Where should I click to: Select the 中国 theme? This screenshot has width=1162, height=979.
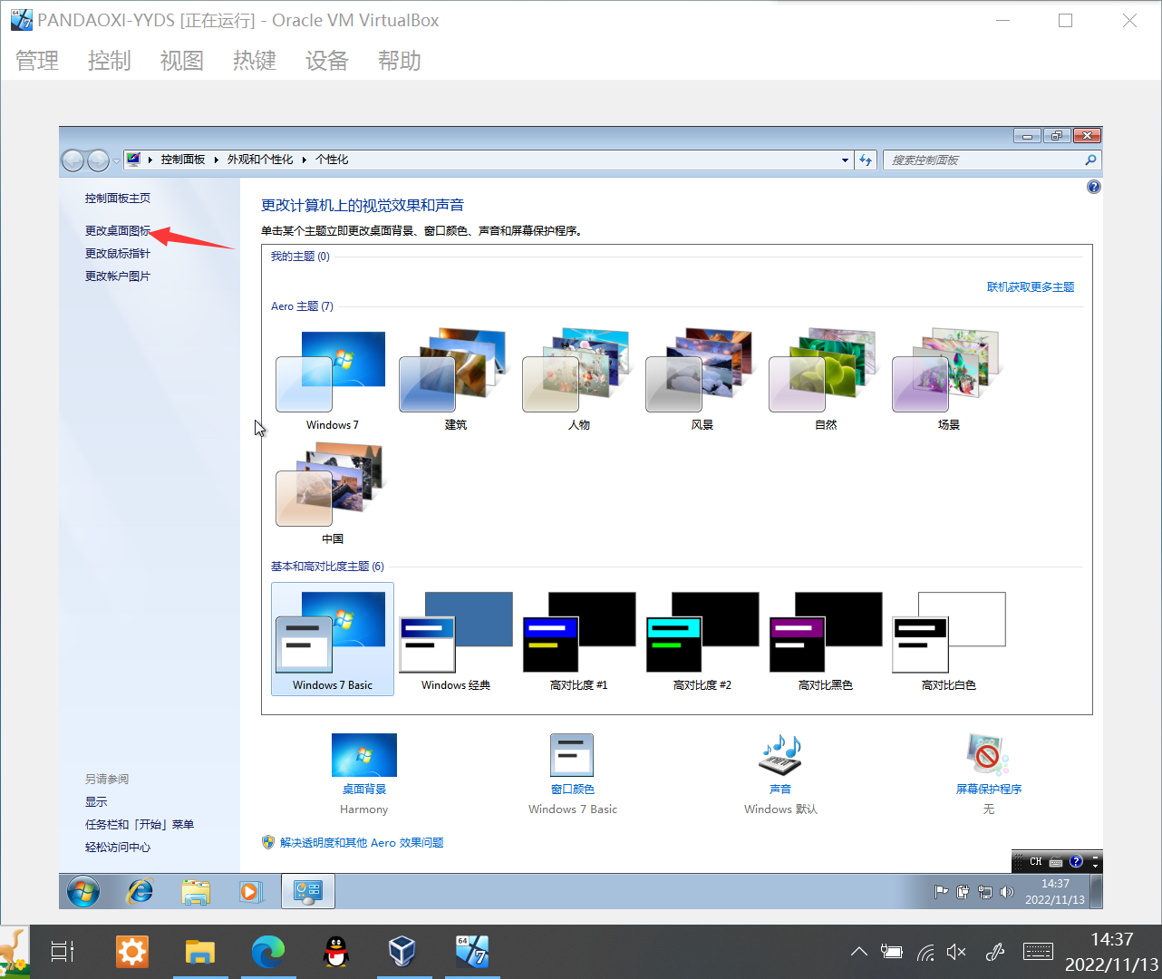(x=332, y=494)
